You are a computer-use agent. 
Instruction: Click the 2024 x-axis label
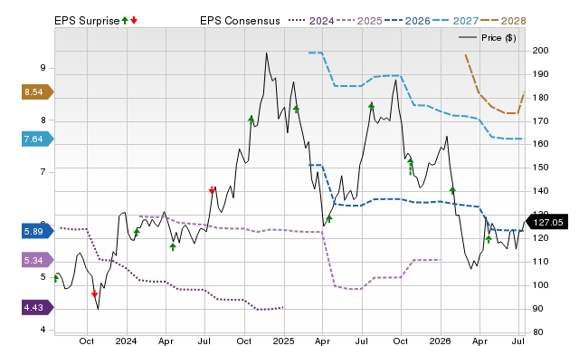(x=126, y=341)
